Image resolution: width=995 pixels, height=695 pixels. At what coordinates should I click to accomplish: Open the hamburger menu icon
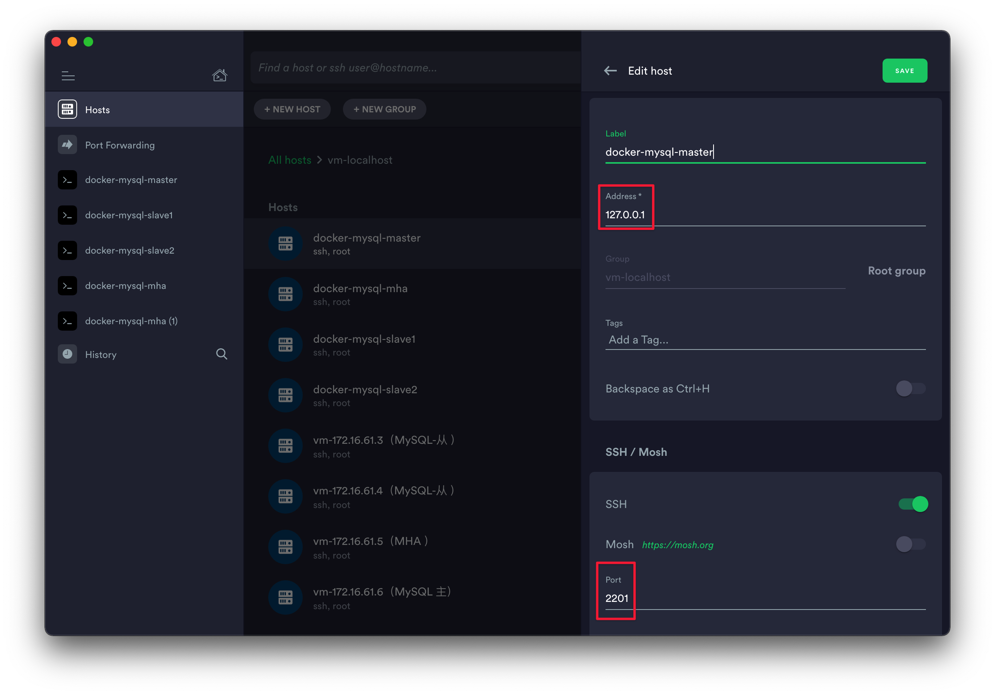(x=68, y=76)
